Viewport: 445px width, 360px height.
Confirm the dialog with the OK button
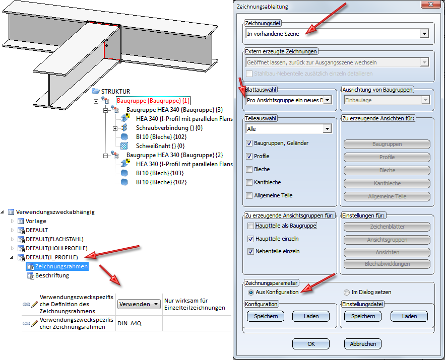tap(311, 344)
